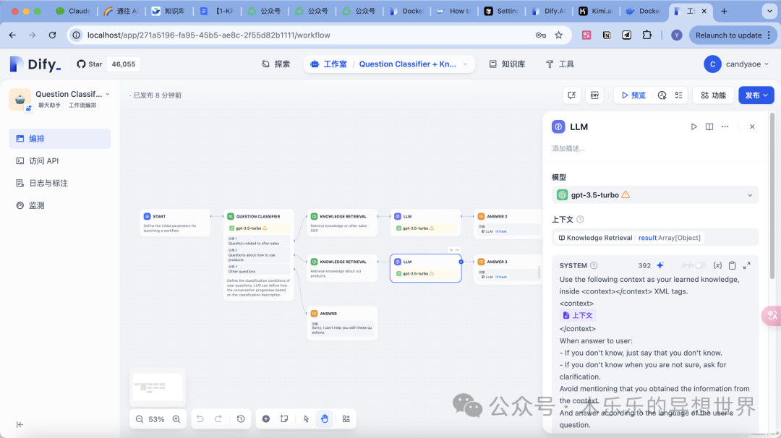The height and width of the screenshot is (438, 781).
Task: Bookmark this page with the star icon
Action: point(559,35)
